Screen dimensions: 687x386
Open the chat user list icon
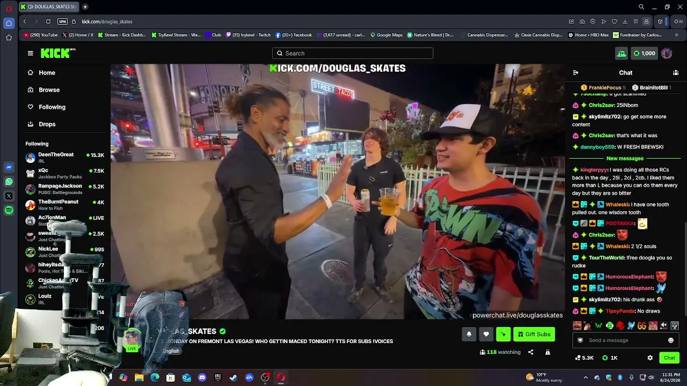pos(676,72)
